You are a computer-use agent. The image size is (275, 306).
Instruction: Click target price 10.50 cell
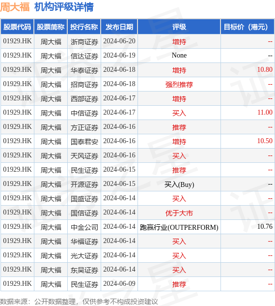coord(247,141)
